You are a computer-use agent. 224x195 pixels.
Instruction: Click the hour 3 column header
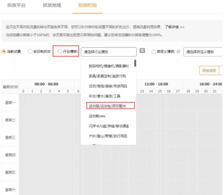point(50,91)
